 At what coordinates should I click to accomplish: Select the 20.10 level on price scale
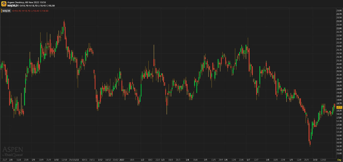click(339, 78)
